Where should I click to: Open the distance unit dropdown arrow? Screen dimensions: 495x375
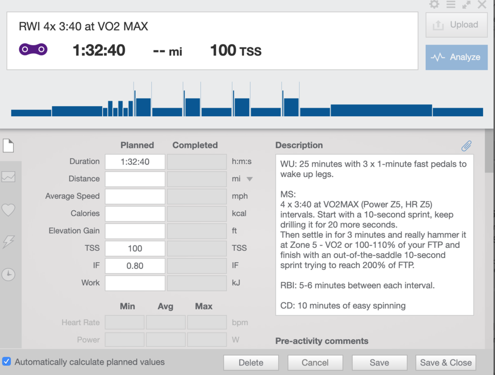(x=249, y=179)
